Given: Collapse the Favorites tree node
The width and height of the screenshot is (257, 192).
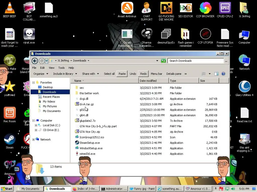Looking at the screenshot, I should point(33,82).
